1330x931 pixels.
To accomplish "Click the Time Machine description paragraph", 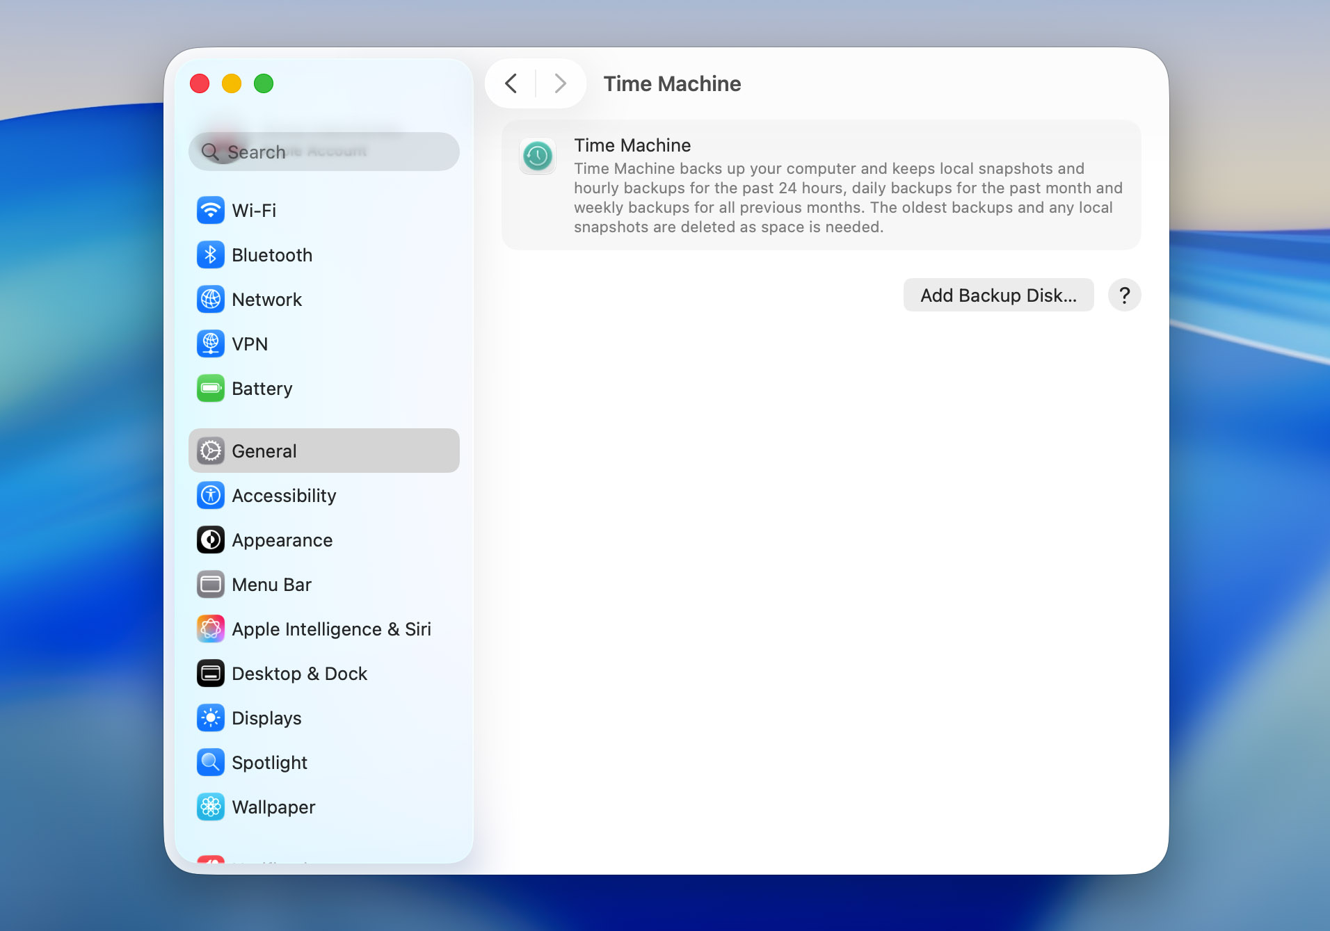I will tap(849, 197).
